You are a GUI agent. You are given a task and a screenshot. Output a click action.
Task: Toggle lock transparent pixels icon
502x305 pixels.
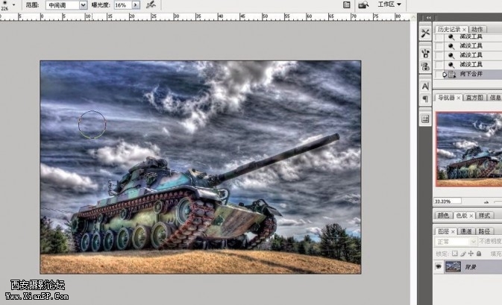(454, 254)
